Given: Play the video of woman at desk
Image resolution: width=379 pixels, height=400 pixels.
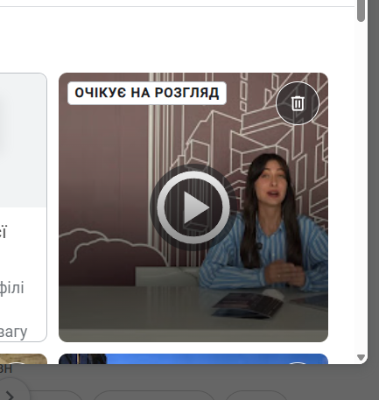Looking at the screenshot, I should pos(193,207).
